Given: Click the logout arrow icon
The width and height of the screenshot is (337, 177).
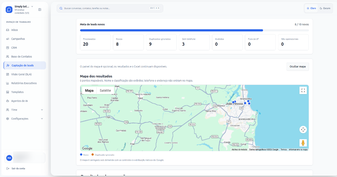Looking at the screenshot, I should [8, 168].
